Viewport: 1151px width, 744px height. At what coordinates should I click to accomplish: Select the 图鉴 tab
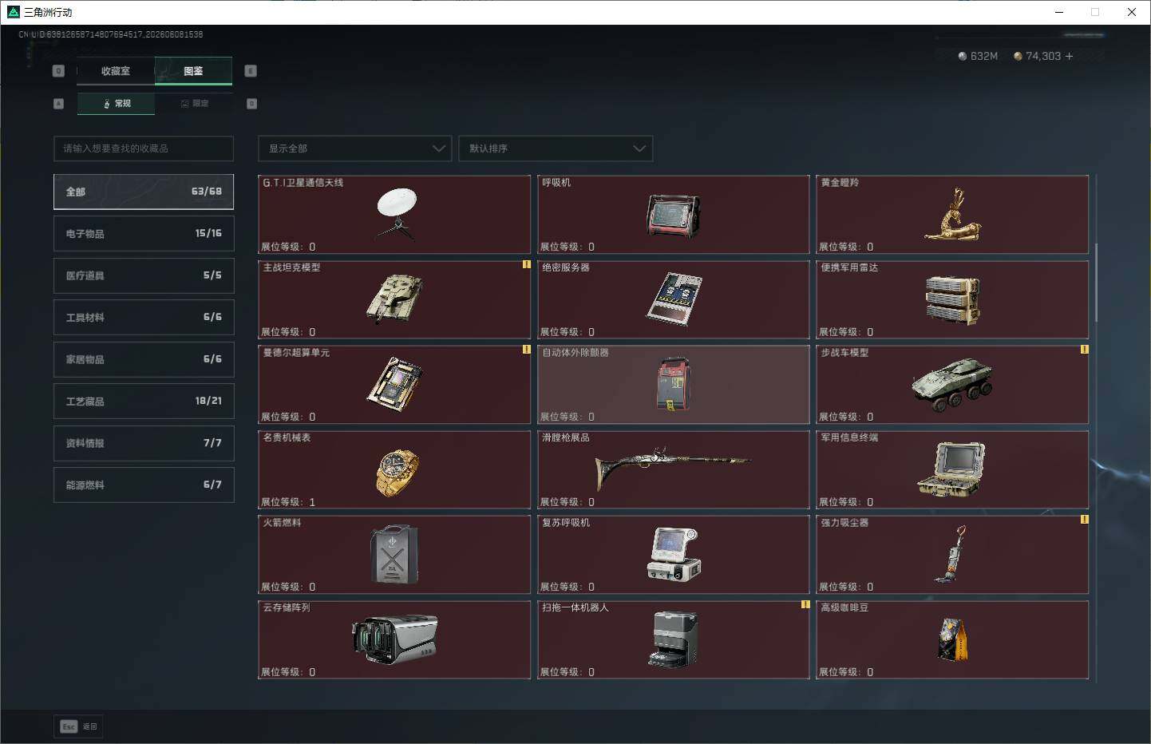193,71
